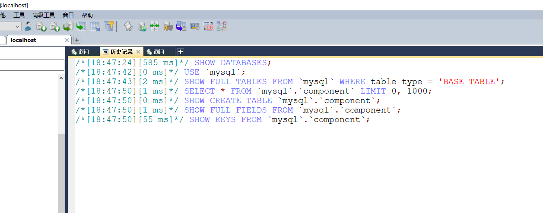Click the SHOW CREATE TABLE line
Viewport: 543px width, 213px height.
coord(228,100)
